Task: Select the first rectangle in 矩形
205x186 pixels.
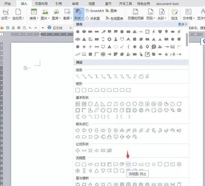Action: 78,90
